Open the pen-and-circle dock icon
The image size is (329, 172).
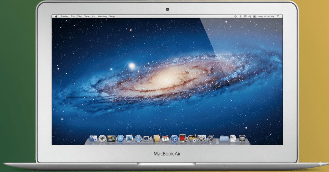(x=210, y=139)
